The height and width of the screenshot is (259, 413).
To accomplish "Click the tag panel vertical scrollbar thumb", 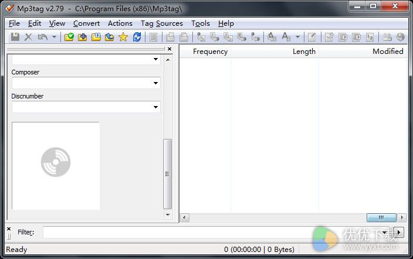I will click(168, 174).
